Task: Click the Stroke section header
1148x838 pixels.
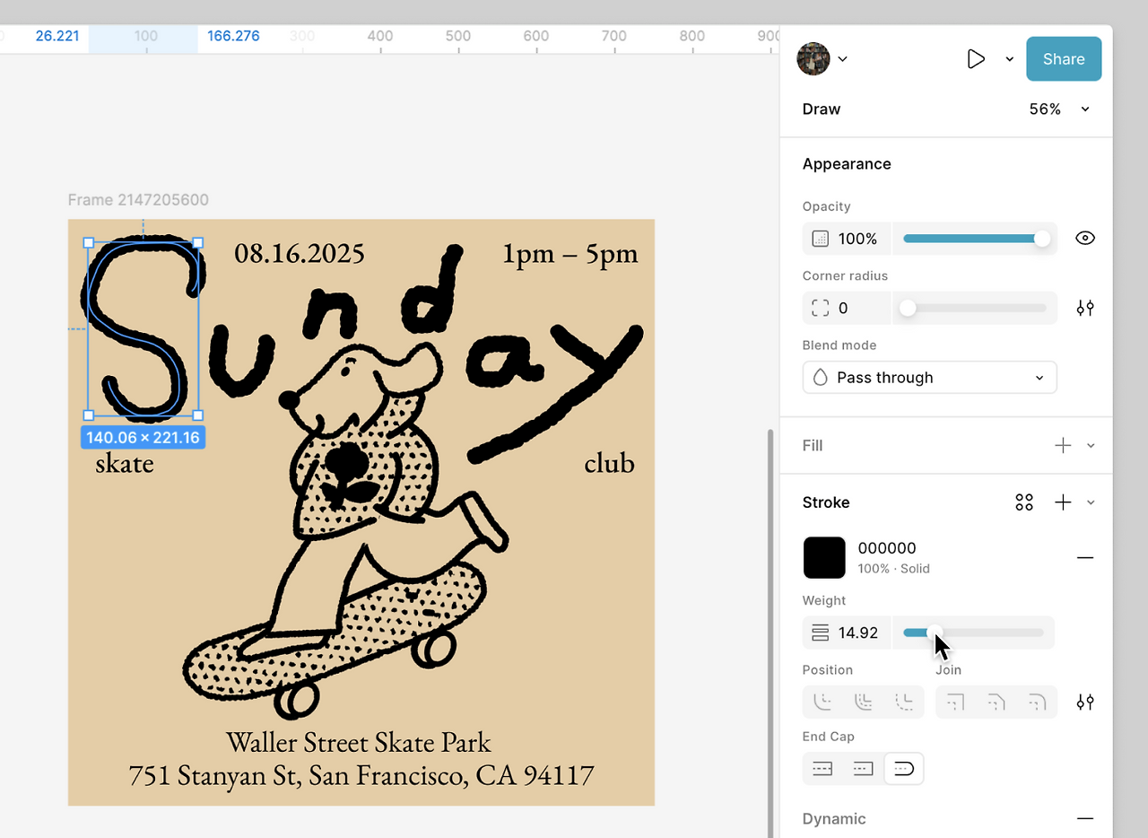Action: tap(826, 502)
